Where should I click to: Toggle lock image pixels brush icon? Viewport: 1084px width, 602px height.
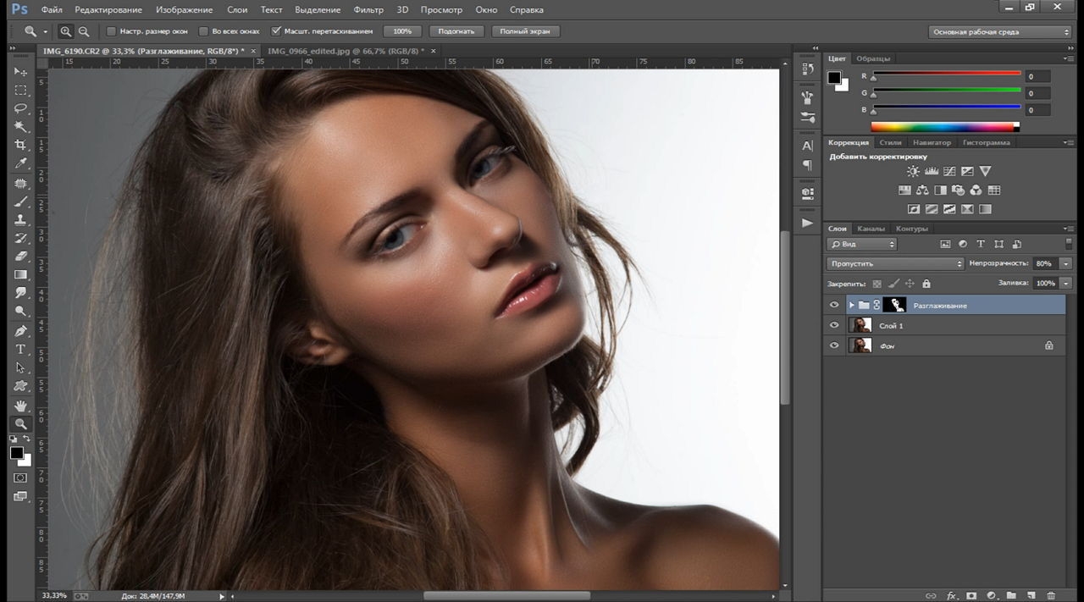[x=893, y=284]
